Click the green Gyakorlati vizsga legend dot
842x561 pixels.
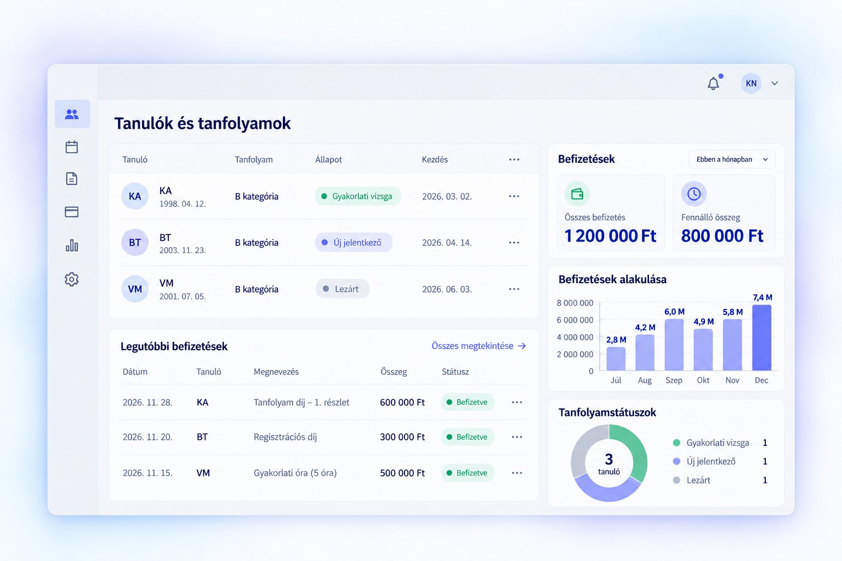676,443
